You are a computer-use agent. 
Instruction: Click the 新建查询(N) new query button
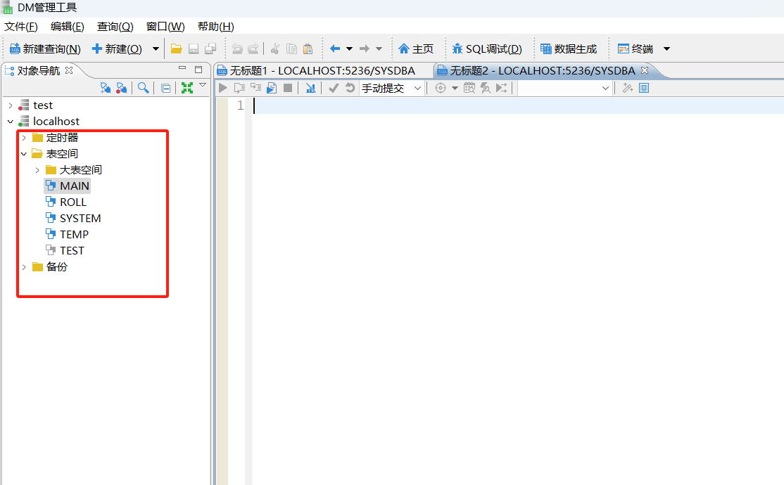point(46,49)
